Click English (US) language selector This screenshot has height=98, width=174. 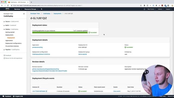coord(19,96)
